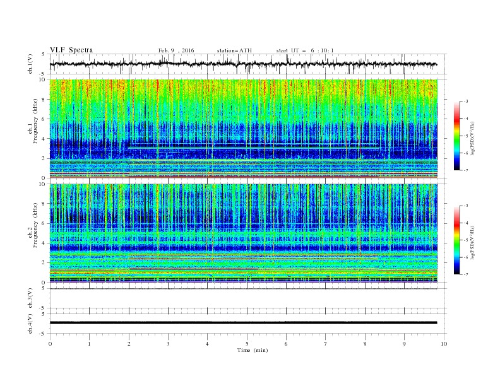Click the time axis tick label "5"
500x386 pixels.
[247, 344]
